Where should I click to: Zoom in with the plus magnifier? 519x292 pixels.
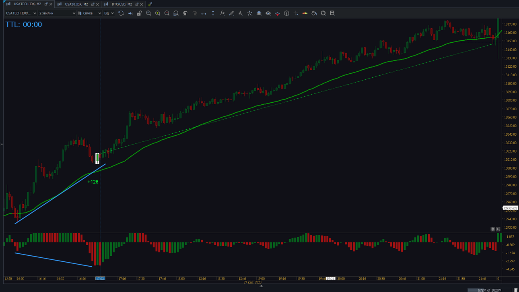[158, 13]
